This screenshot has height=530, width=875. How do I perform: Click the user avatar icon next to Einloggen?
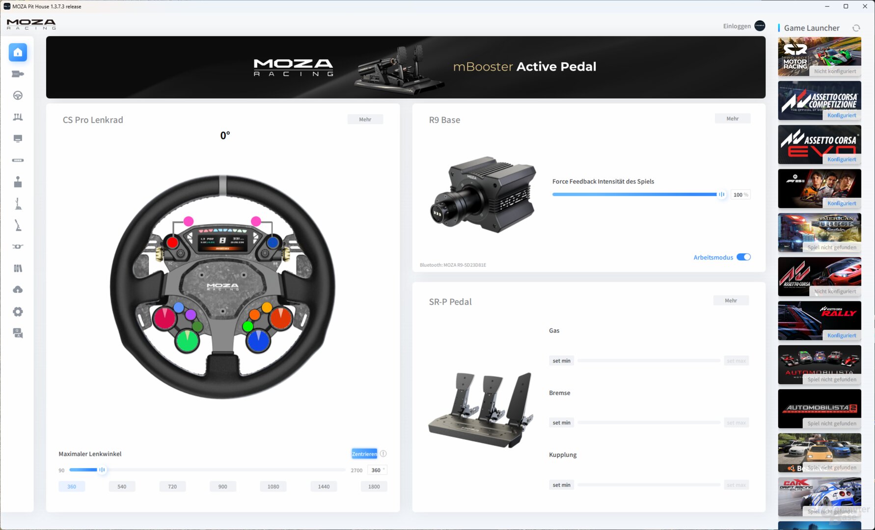click(760, 26)
